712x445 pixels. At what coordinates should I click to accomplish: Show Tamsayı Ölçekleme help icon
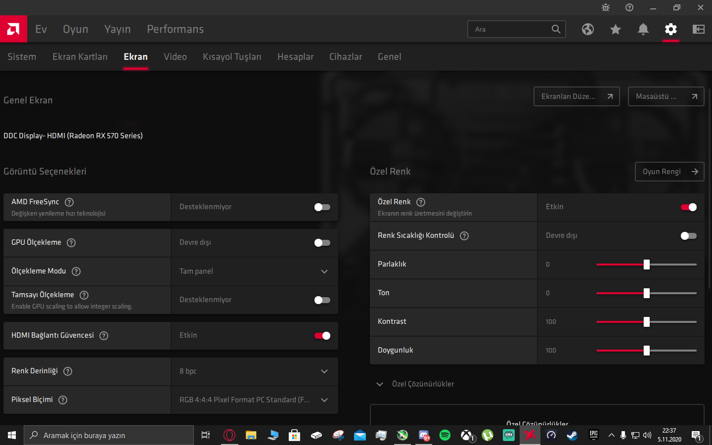pos(84,295)
